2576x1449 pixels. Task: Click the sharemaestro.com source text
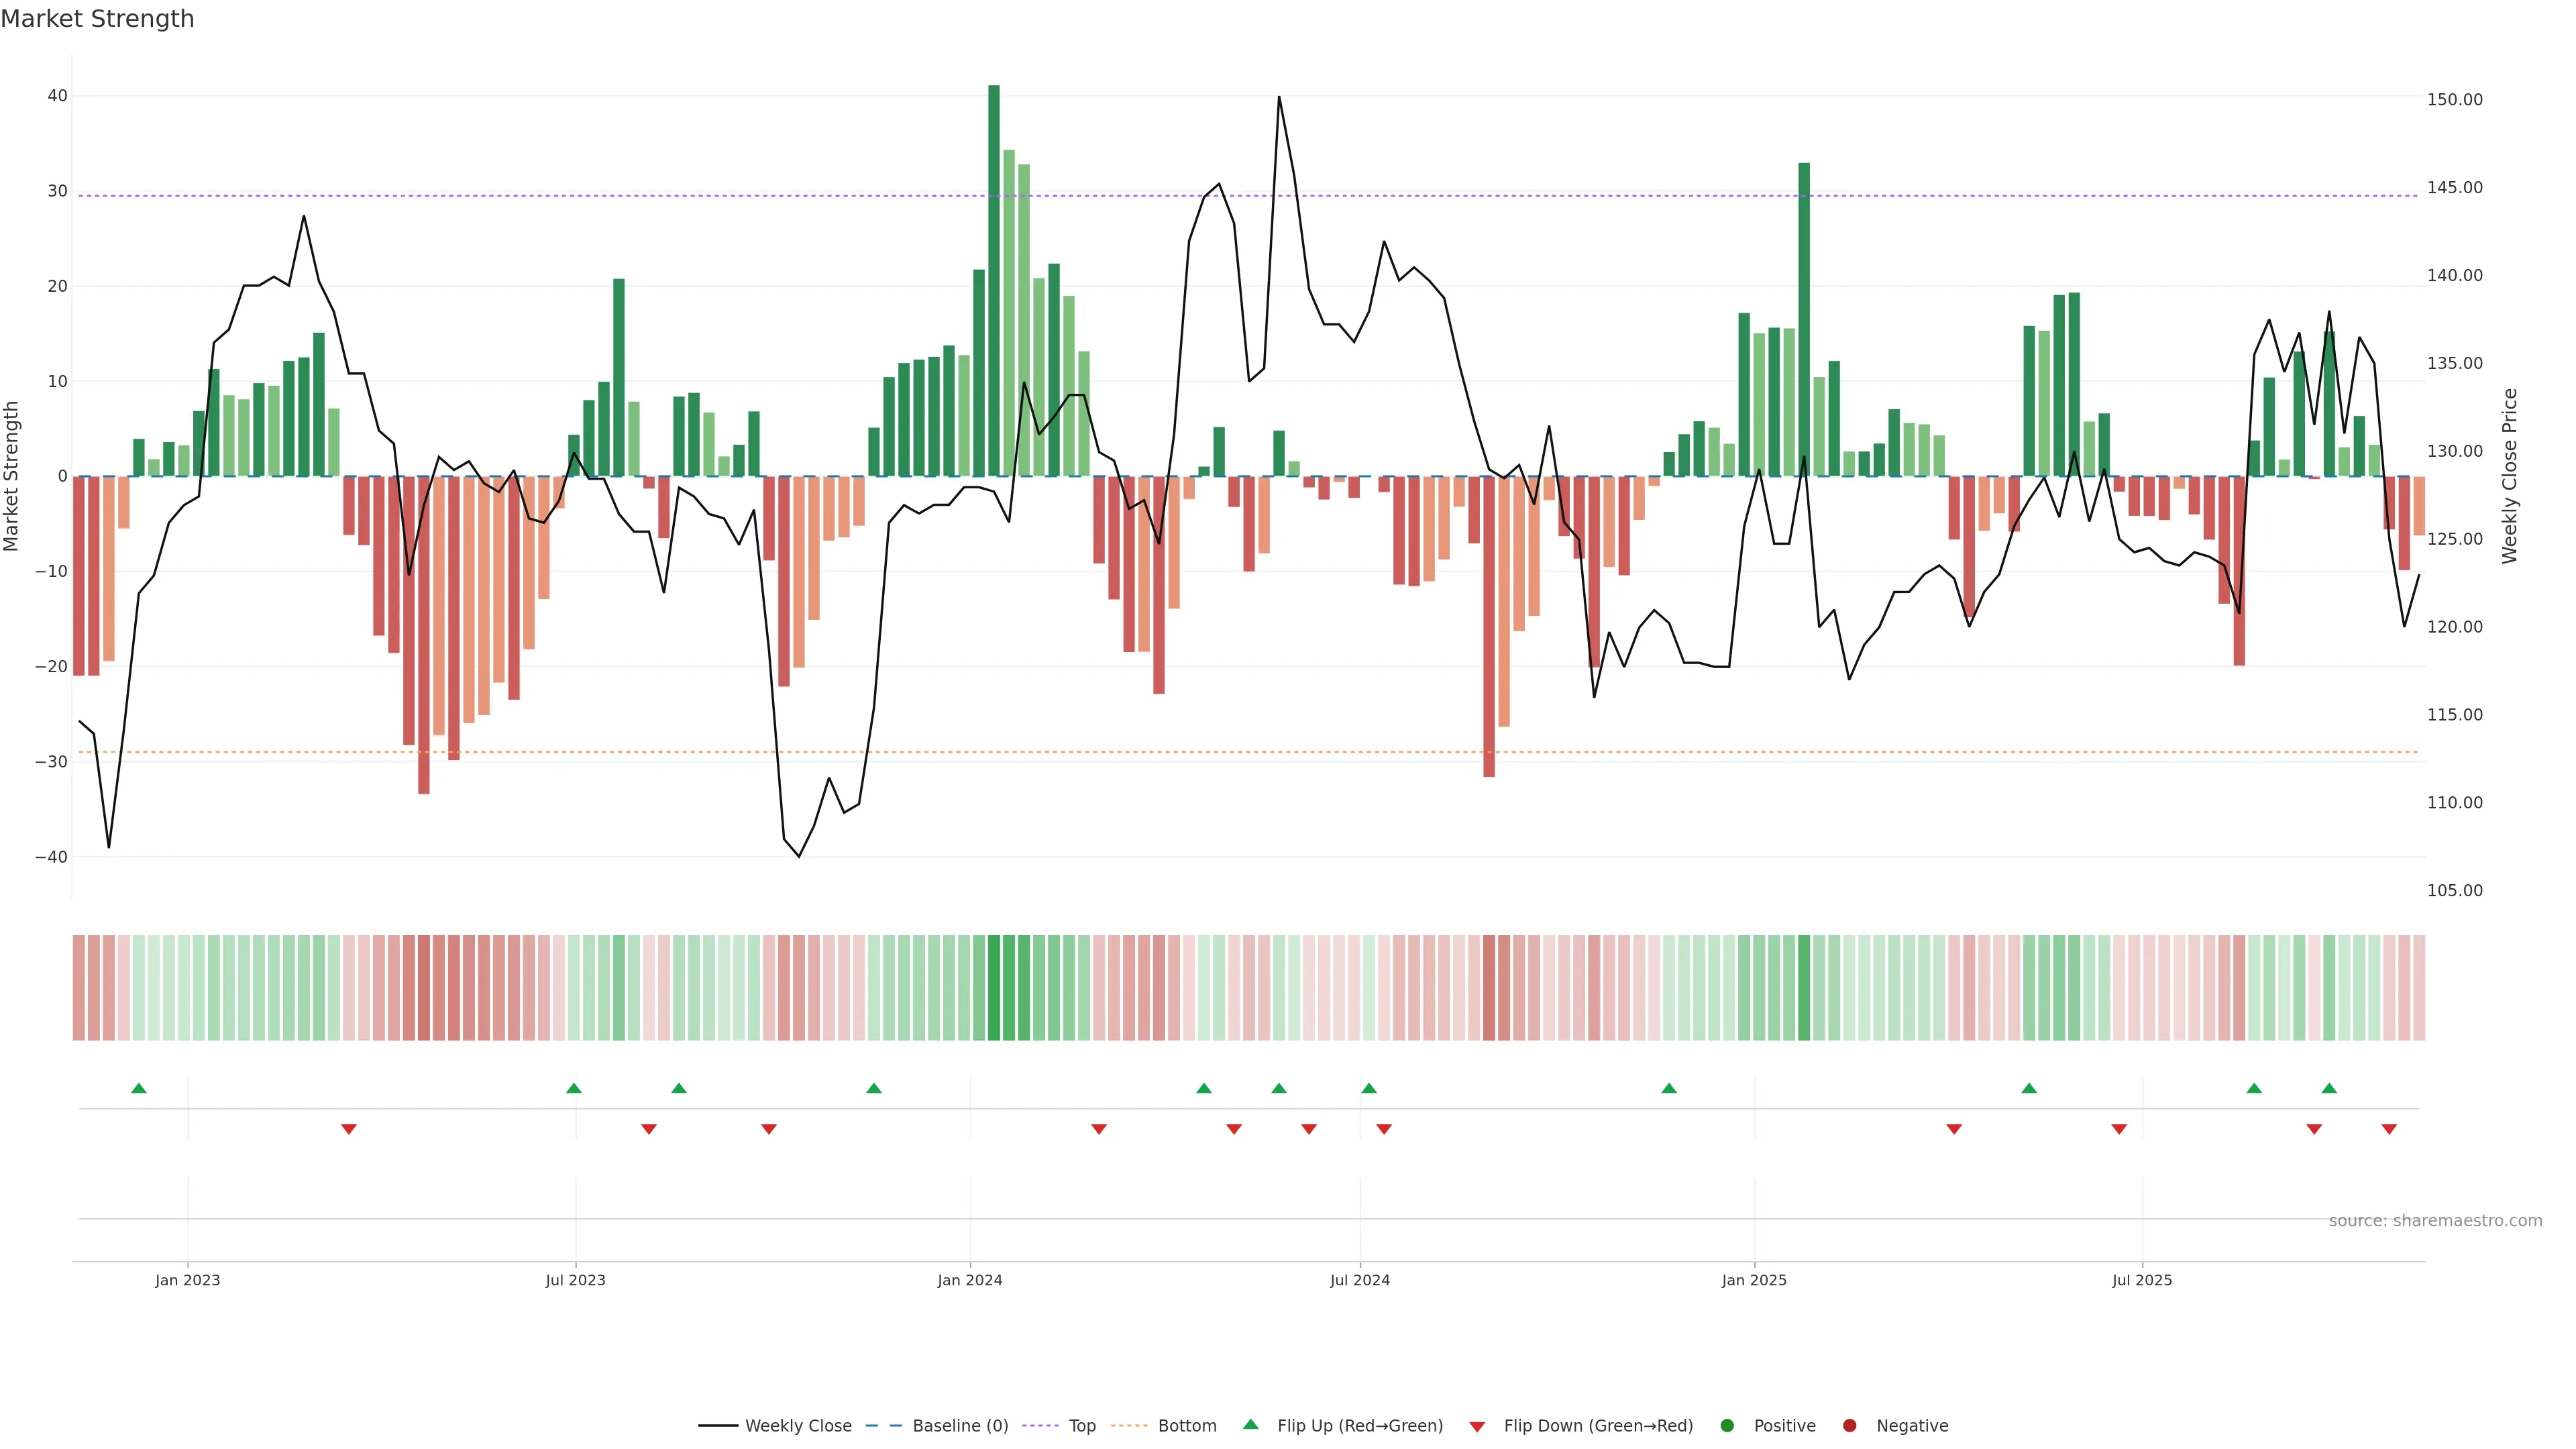click(2435, 1221)
